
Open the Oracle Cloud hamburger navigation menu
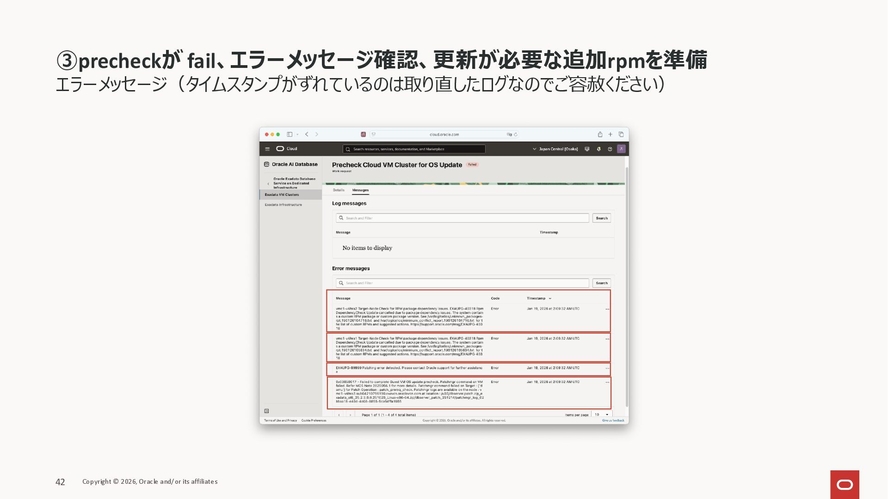tap(267, 149)
